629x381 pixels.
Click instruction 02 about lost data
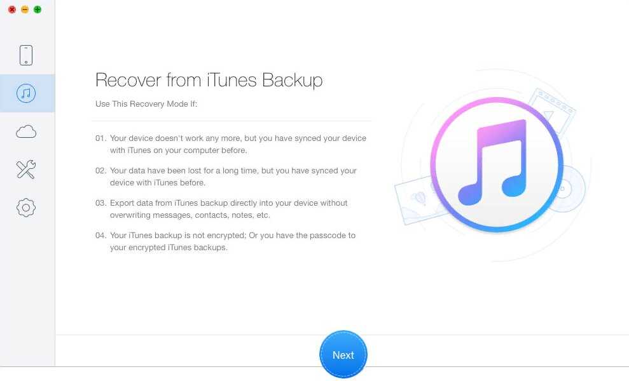(x=226, y=177)
